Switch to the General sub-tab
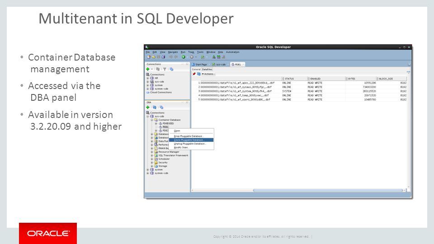This screenshot has width=434, height=244. point(196,70)
